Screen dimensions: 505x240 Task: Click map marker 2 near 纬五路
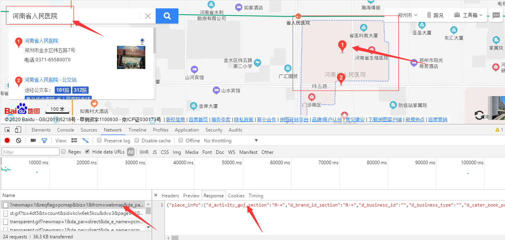click(x=341, y=79)
